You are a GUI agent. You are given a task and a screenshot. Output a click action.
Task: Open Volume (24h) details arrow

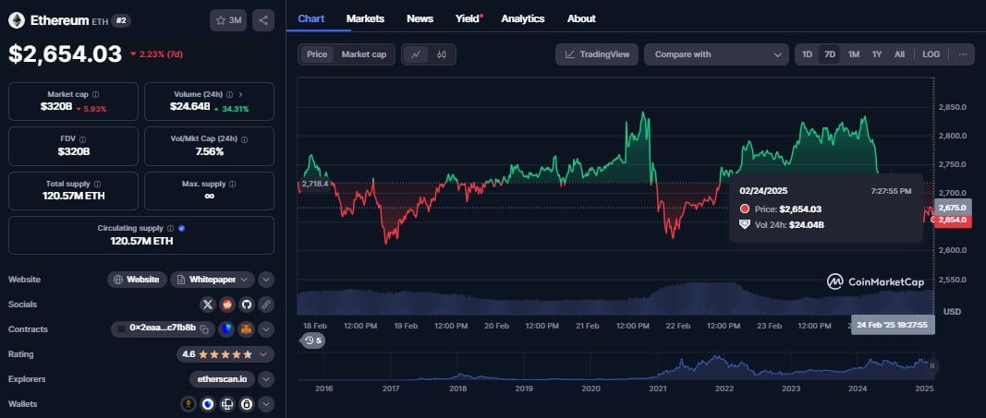coord(241,94)
